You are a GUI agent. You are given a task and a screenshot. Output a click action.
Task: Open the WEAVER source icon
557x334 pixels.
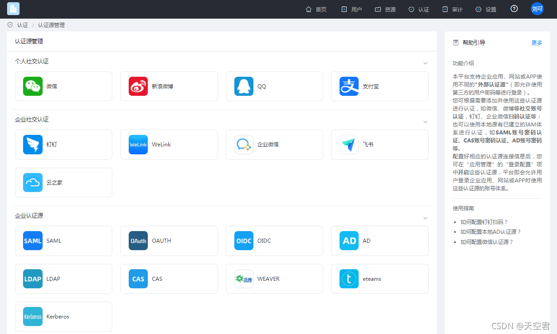pyautogui.click(x=244, y=279)
